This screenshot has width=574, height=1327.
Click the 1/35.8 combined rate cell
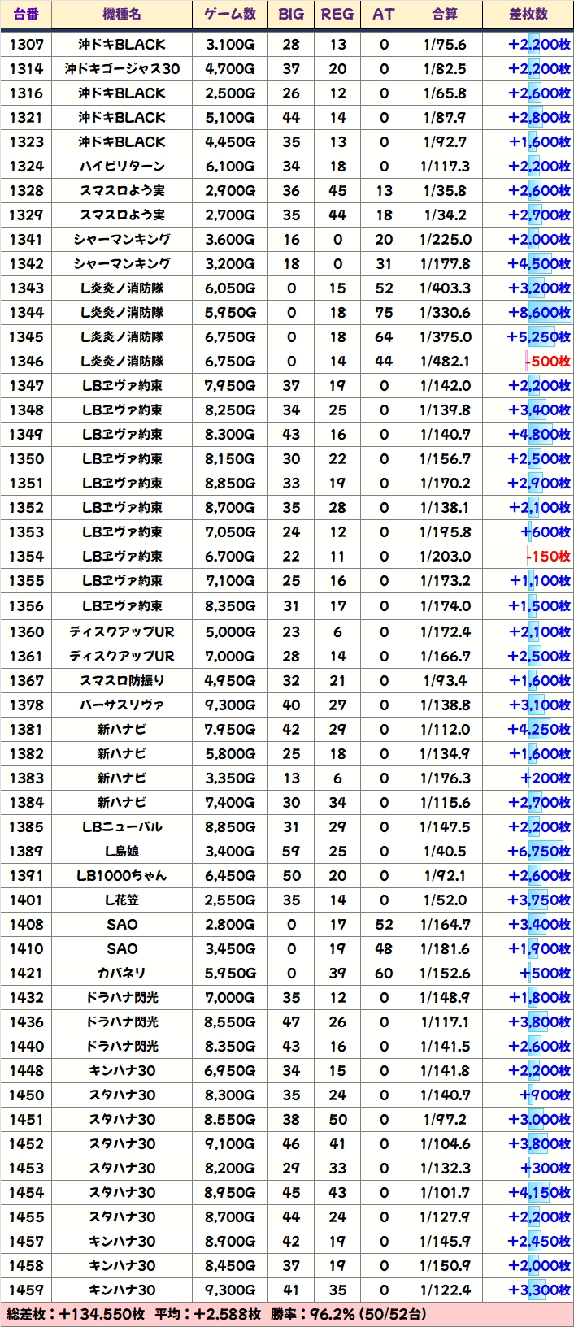[x=445, y=190]
